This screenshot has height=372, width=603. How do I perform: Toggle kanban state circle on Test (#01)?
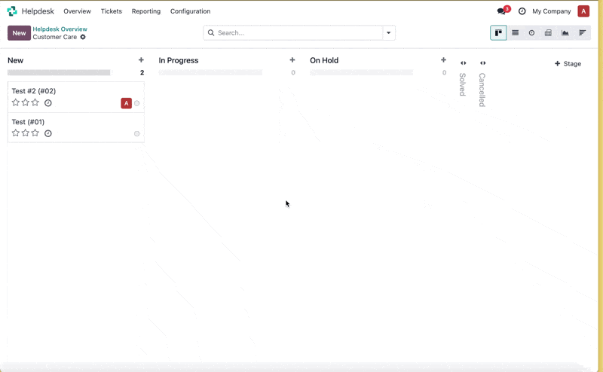[x=137, y=134]
